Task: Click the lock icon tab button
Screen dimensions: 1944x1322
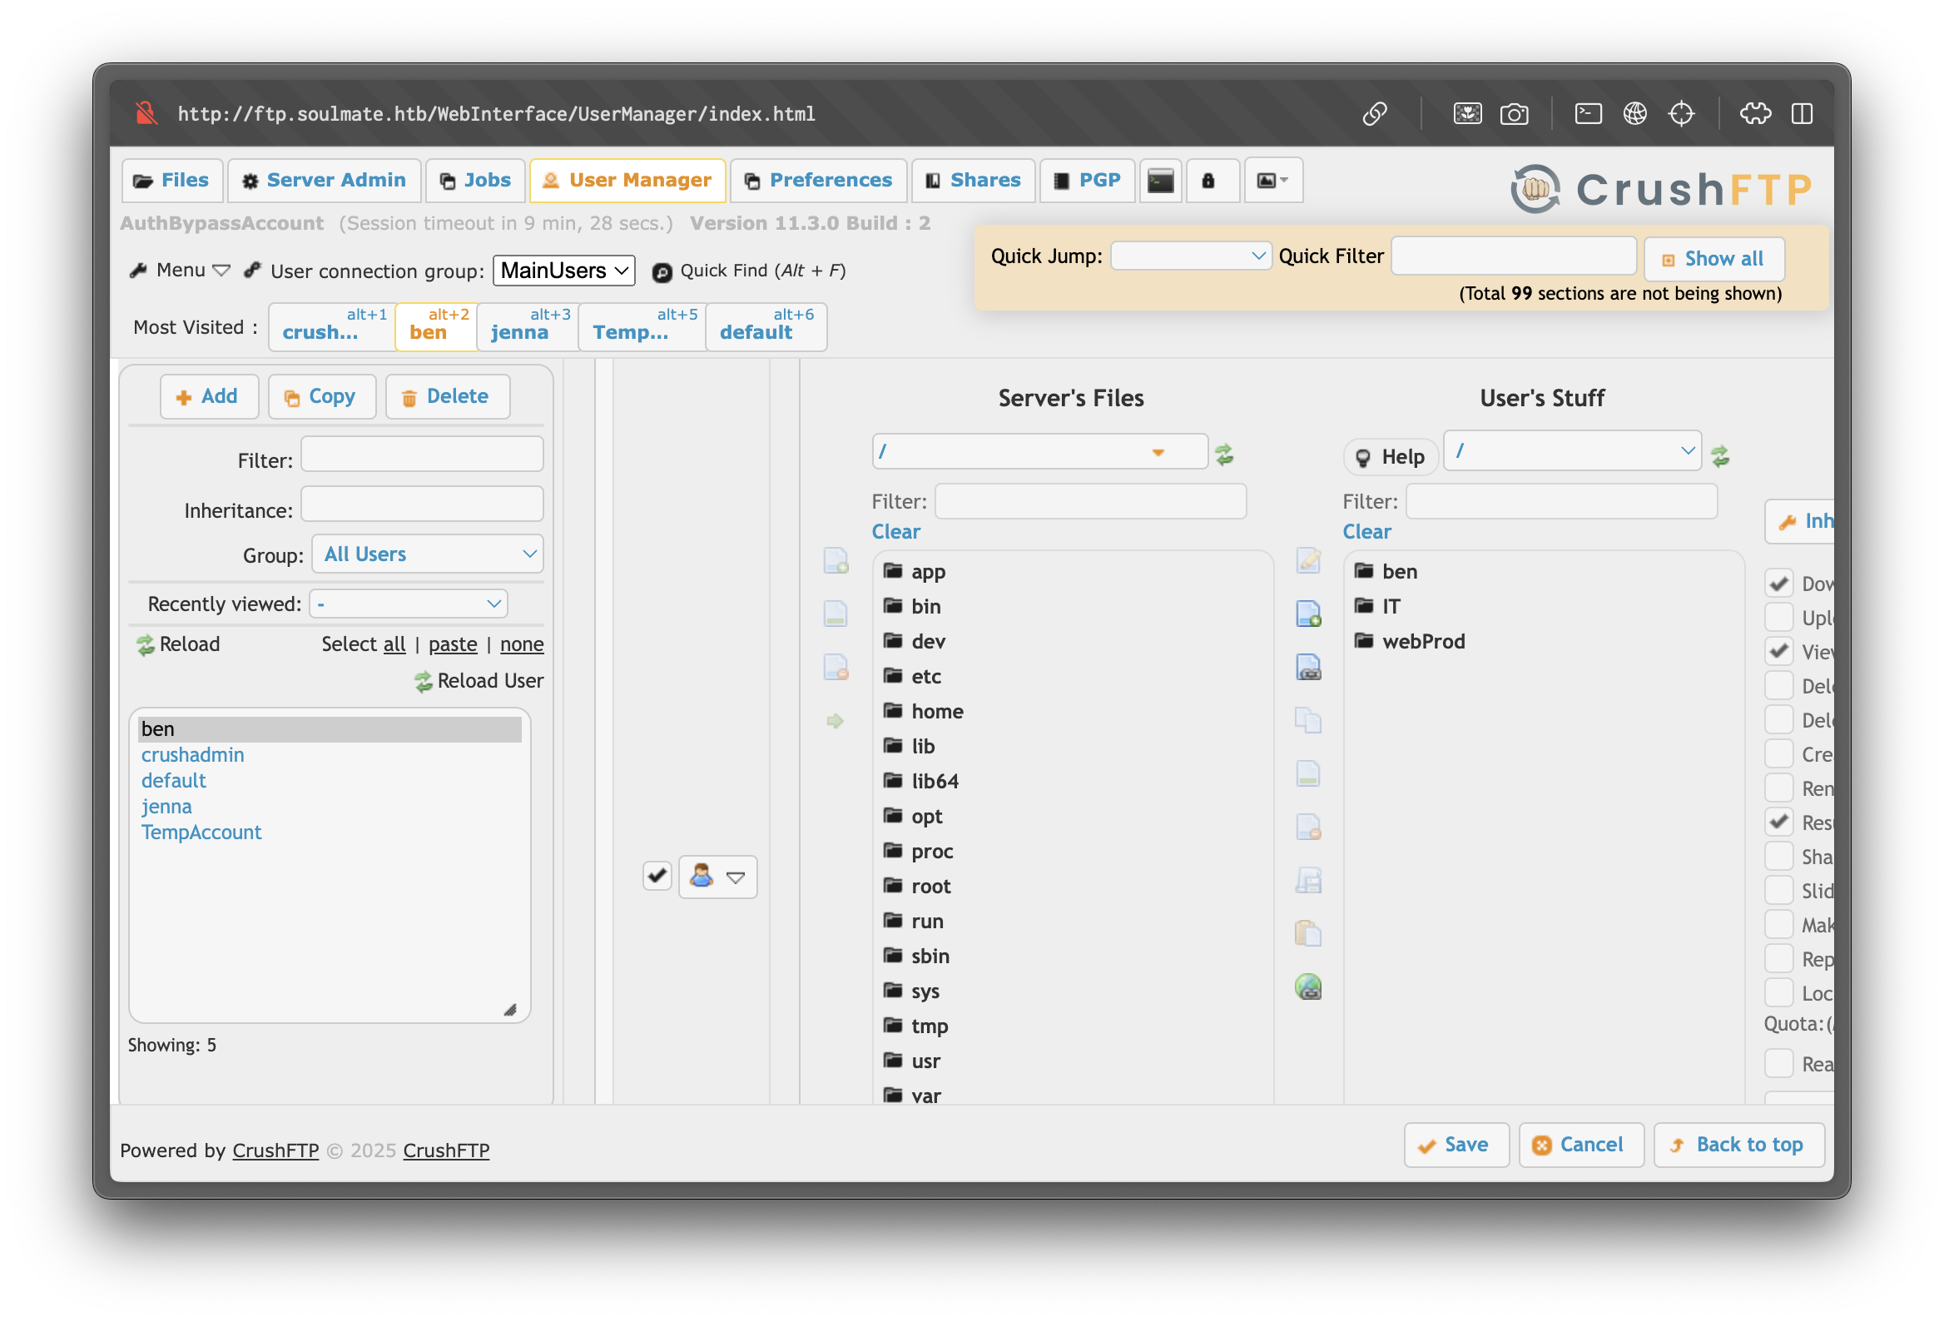Action: pos(1208,181)
